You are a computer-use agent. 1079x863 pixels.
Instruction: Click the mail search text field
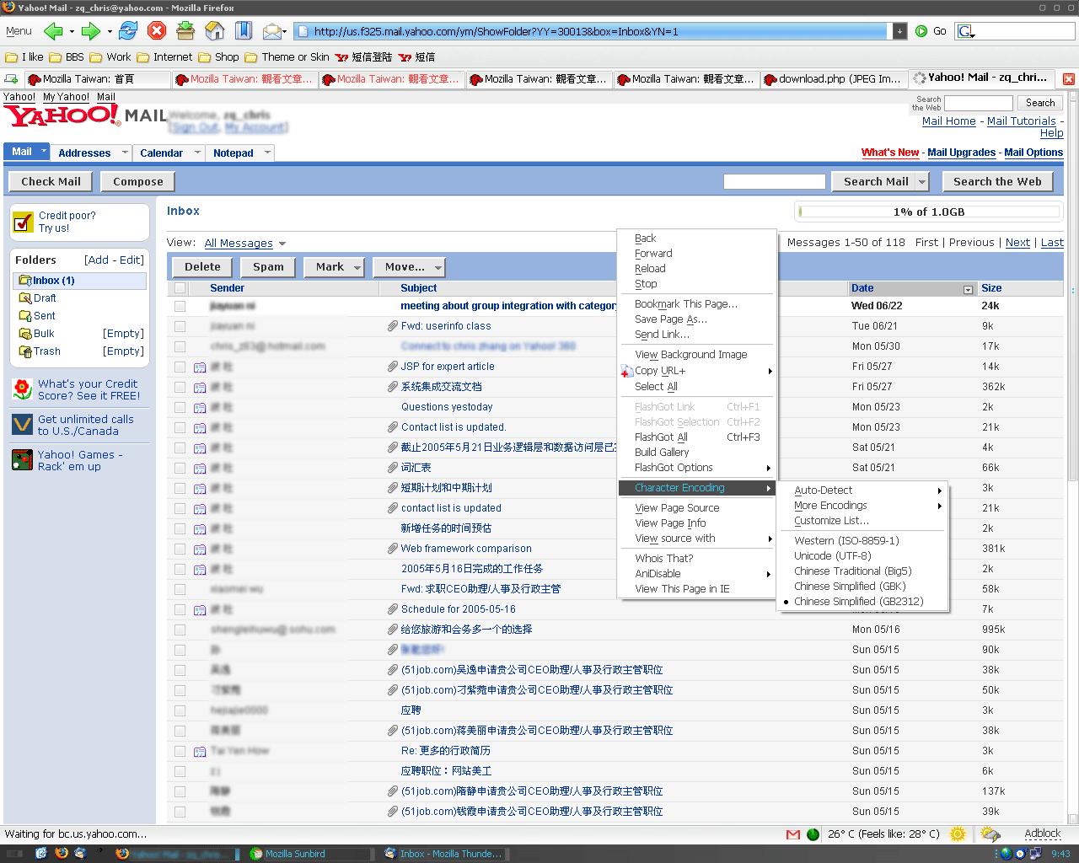click(774, 182)
